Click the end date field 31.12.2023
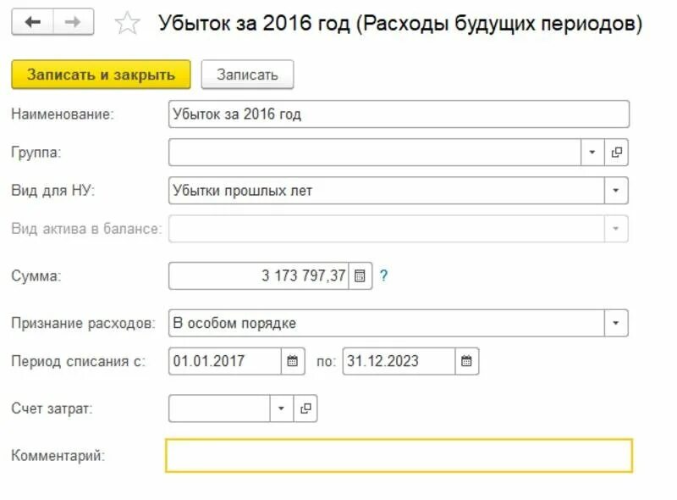677x500 pixels. coord(399,361)
